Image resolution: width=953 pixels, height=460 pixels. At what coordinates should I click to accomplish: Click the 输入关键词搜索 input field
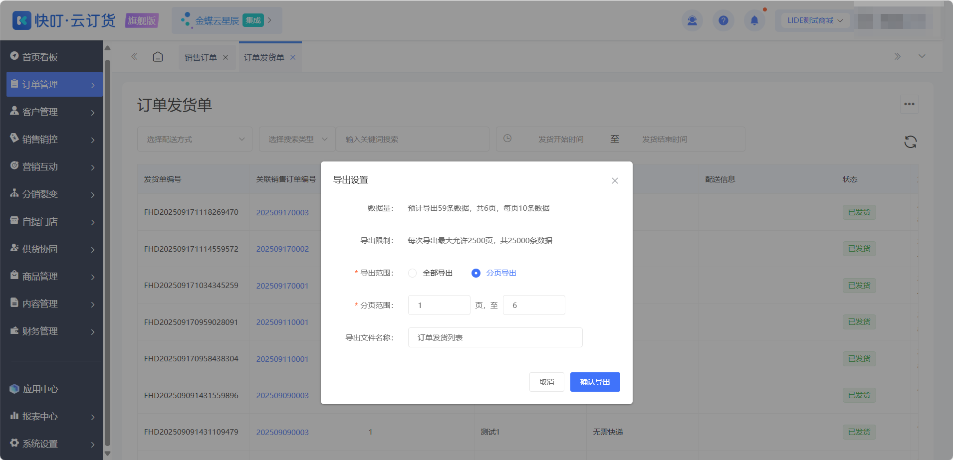(x=413, y=139)
